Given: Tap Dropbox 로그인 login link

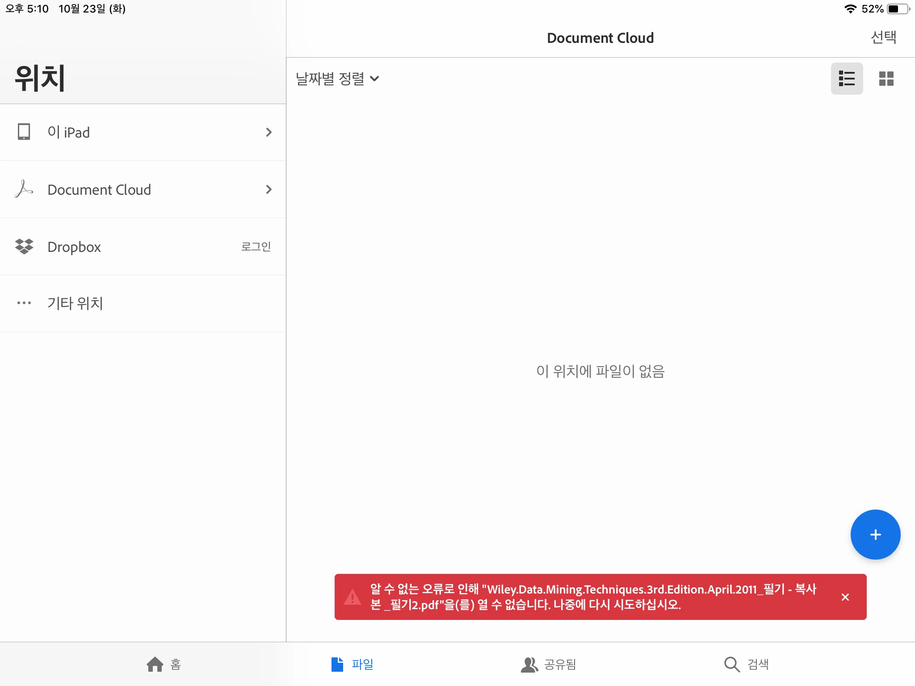Looking at the screenshot, I should pos(256,247).
